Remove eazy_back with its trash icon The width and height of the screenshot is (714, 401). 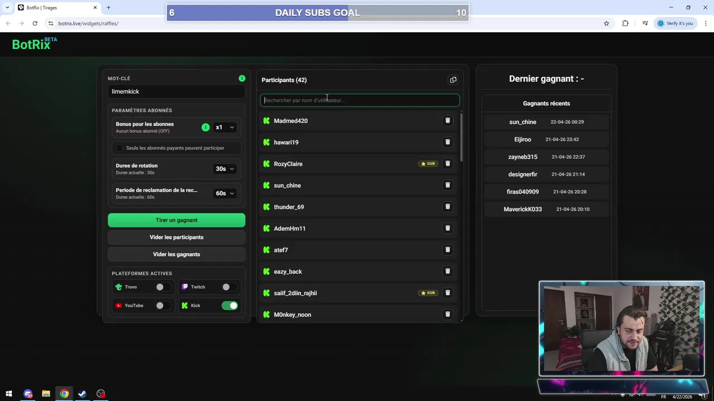(447, 271)
